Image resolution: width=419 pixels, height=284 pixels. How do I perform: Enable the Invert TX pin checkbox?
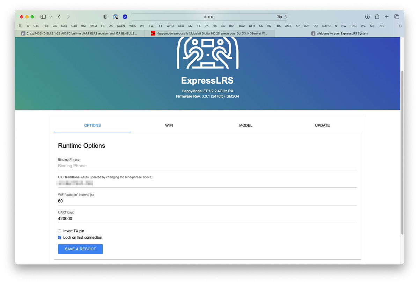pos(60,231)
